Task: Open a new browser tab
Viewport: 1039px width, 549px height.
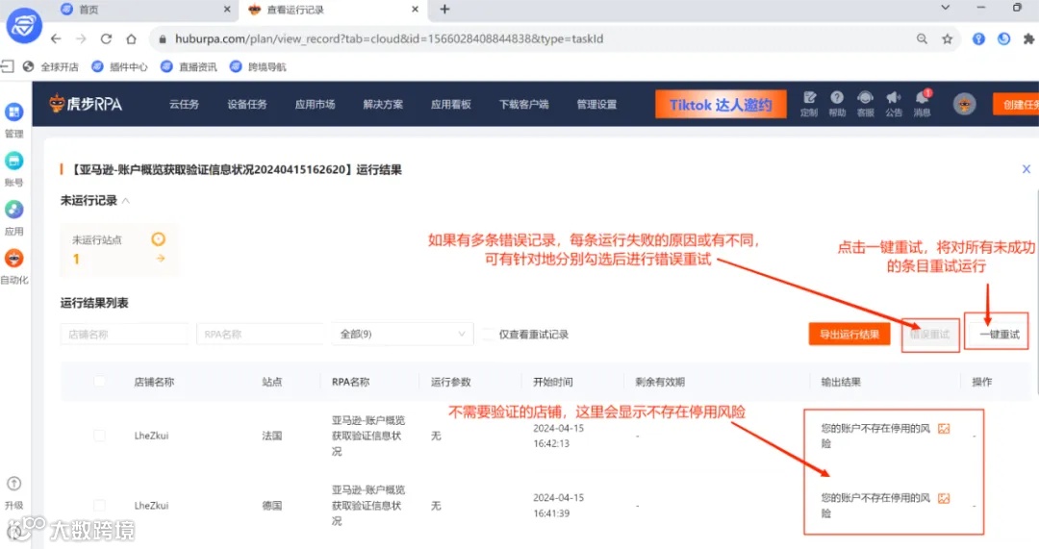Action: (x=444, y=10)
